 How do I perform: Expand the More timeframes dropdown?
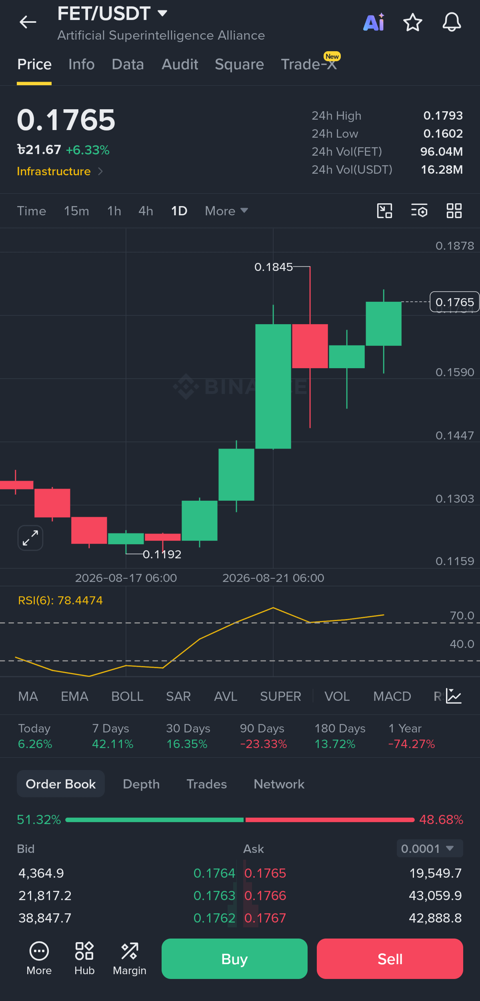click(x=226, y=211)
